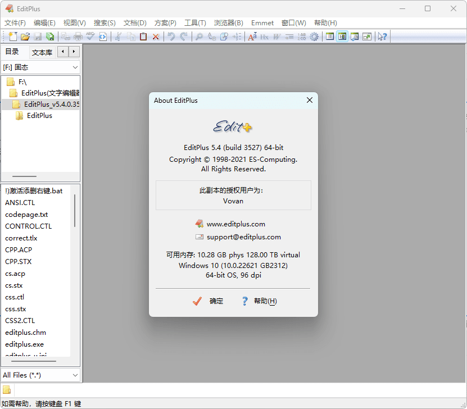Click the Undo arrow icon
This screenshot has height=409, width=467.
pyautogui.click(x=171, y=37)
